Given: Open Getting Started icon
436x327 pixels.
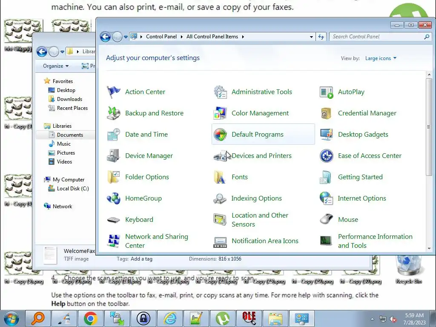Looking at the screenshot, I should [326, 177].
